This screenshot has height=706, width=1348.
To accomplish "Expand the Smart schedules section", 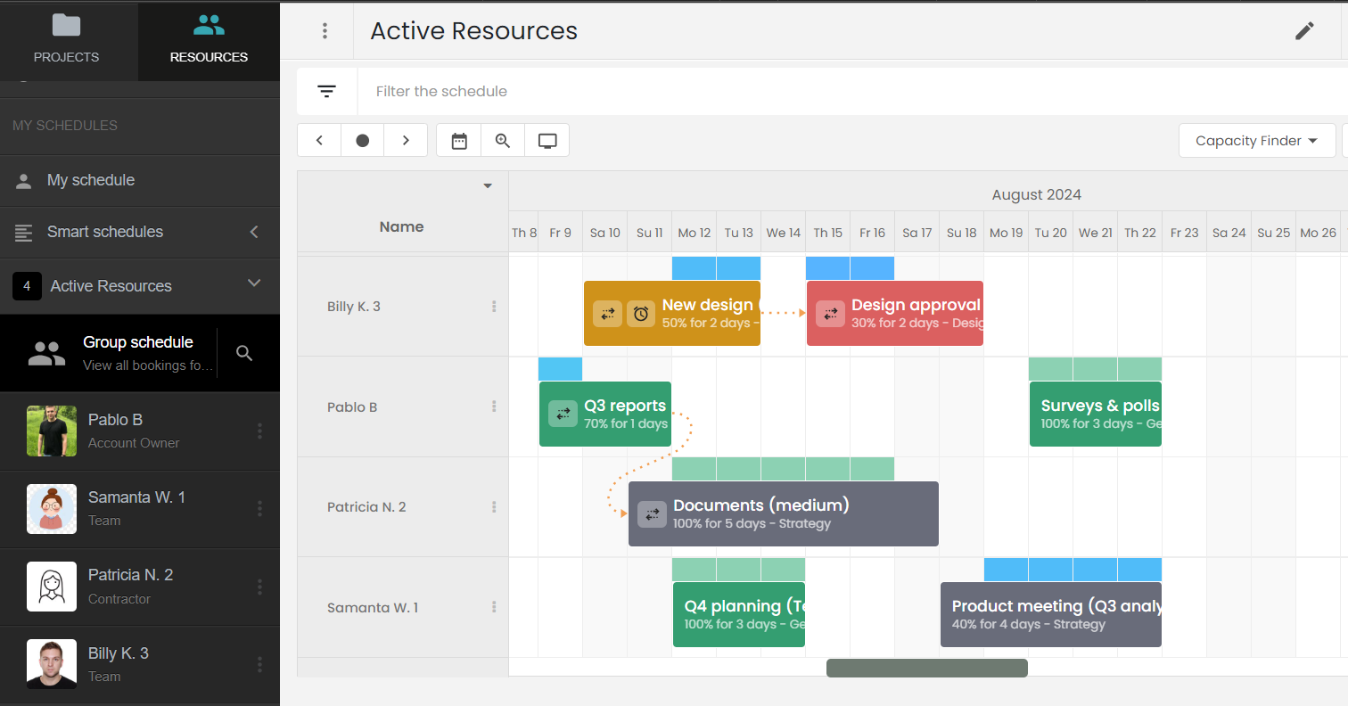I will coord(254,232).
